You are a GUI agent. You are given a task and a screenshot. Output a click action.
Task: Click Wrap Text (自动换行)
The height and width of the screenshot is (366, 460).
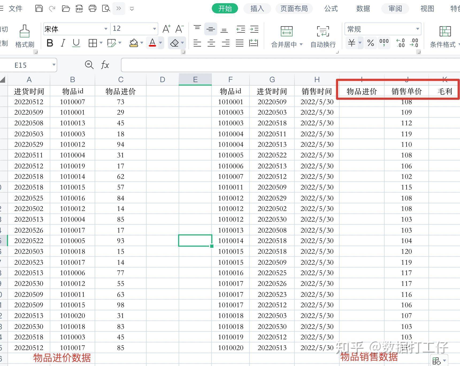(x=323, y=37)
